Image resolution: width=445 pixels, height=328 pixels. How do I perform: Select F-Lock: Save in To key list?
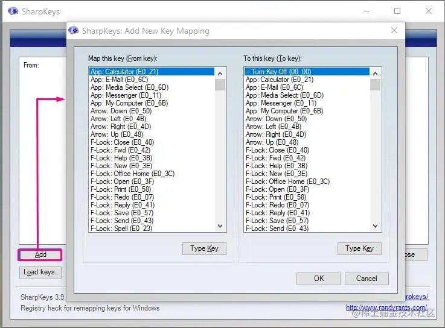pyautogui.click(x=307, y=221)
